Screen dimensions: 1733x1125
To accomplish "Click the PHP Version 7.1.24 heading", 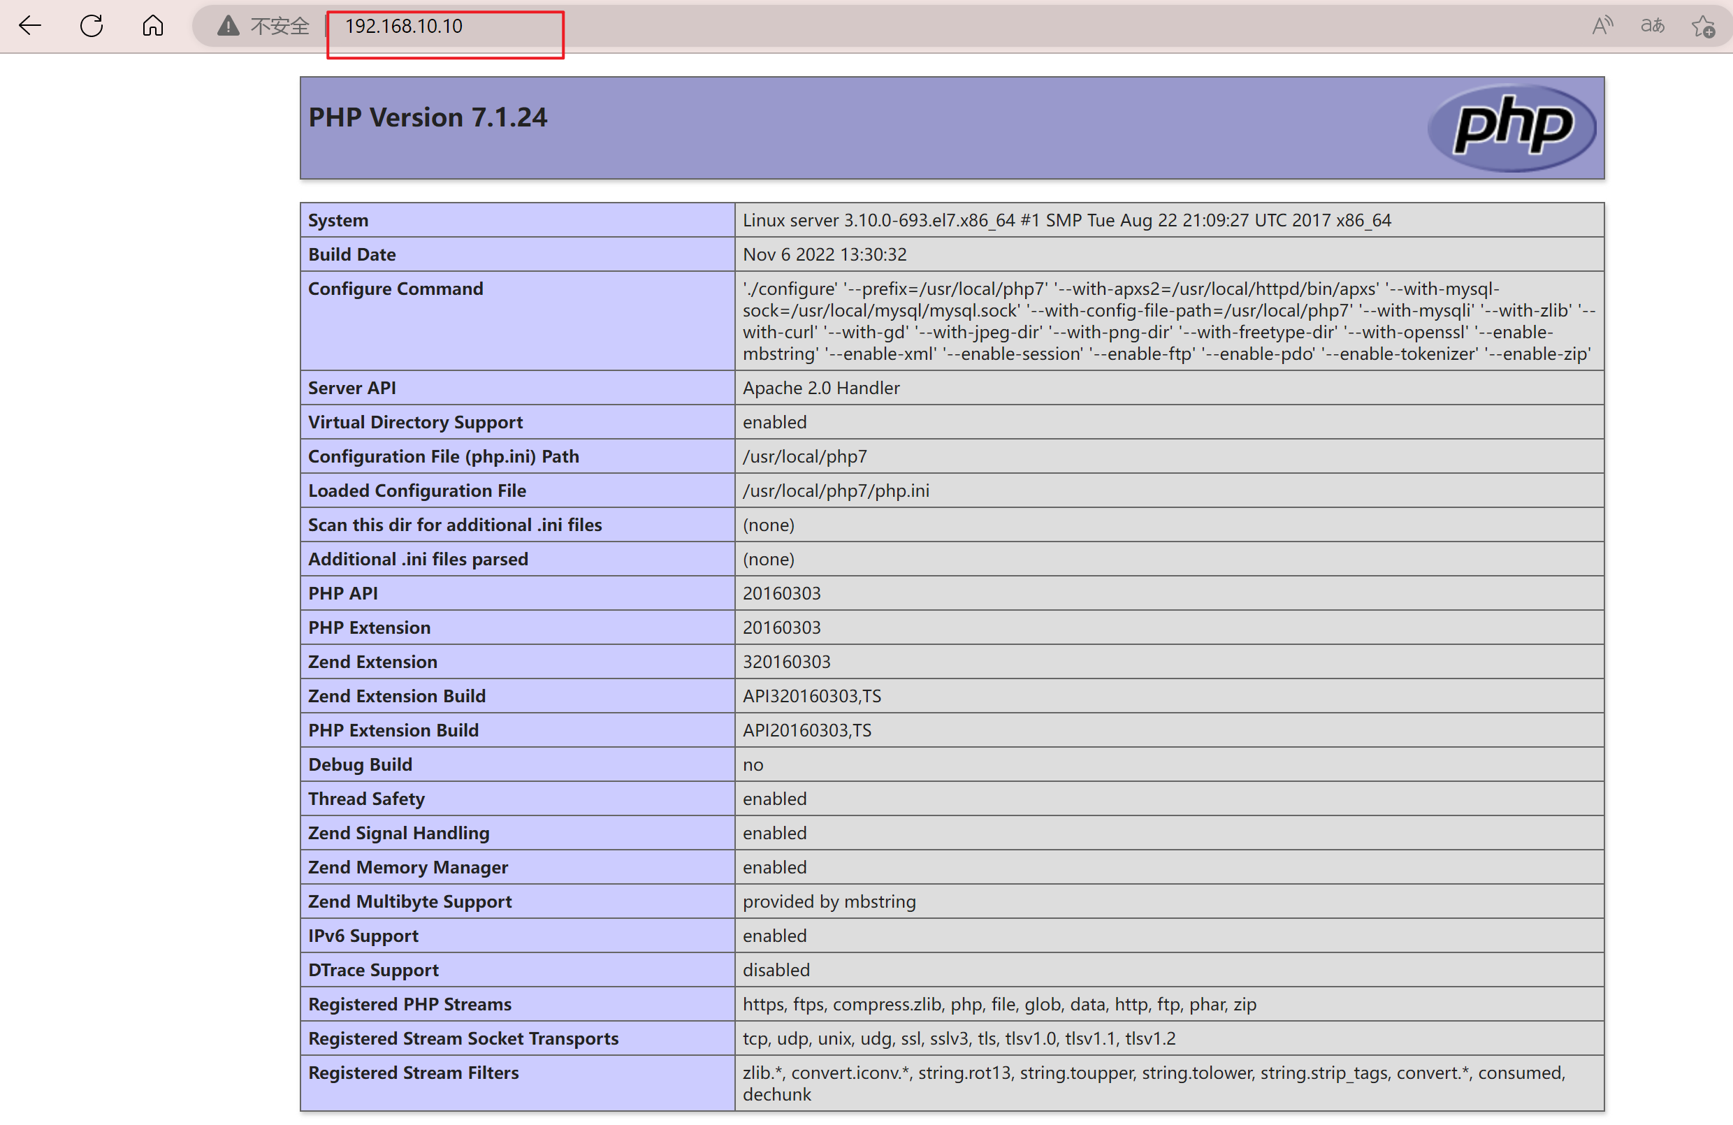I will (x=428, y=117).
